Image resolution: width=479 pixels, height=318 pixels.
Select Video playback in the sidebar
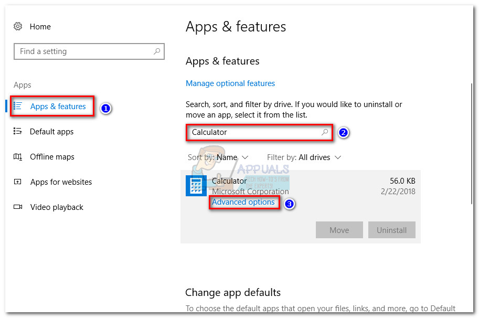(x=57, y=207)
